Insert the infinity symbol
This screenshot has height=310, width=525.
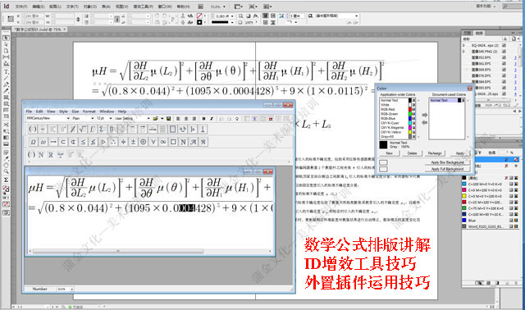[163, 142]
